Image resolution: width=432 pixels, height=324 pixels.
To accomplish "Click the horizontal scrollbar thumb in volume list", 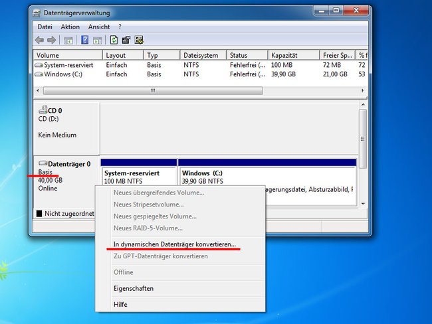I will click(x=153, y=90).
